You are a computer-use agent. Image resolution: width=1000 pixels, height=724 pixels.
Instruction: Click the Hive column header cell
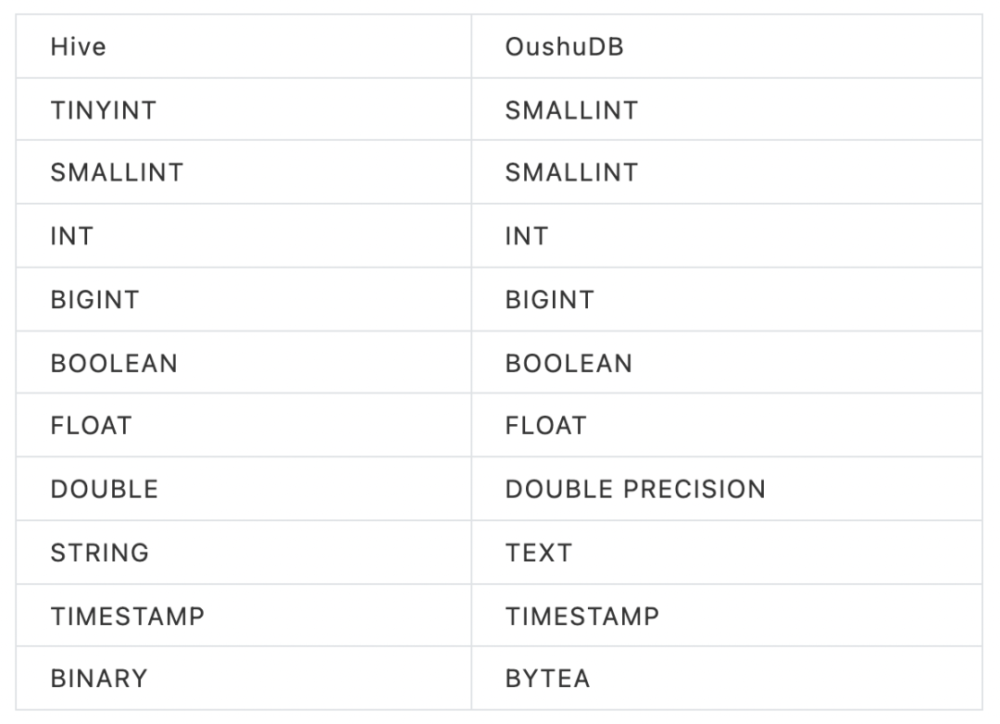[79, 47]
